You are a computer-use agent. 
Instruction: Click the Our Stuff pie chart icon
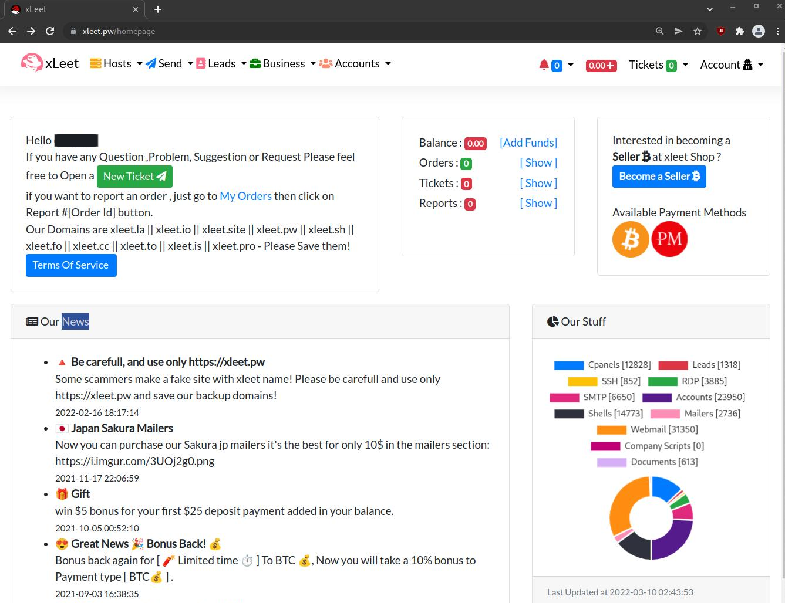pos(552,321)
